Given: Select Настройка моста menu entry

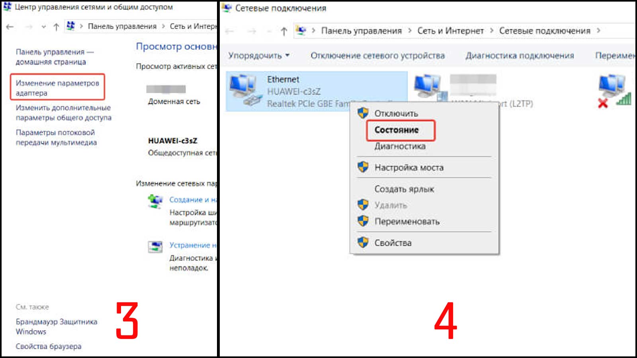Looking at the screenshot, I should tap(409, 167).
